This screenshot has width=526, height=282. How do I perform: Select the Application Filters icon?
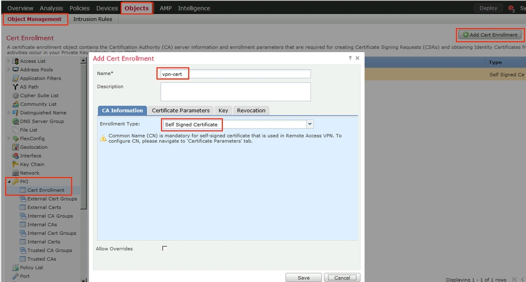(x=15, y=79)
